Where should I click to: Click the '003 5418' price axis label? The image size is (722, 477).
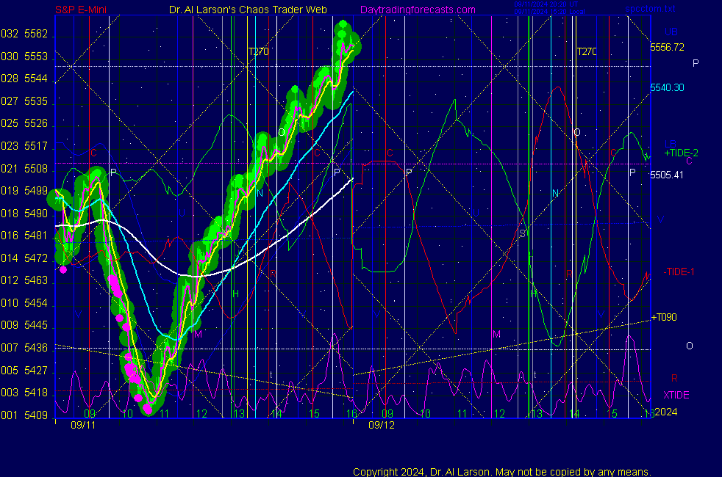[24, 393]
